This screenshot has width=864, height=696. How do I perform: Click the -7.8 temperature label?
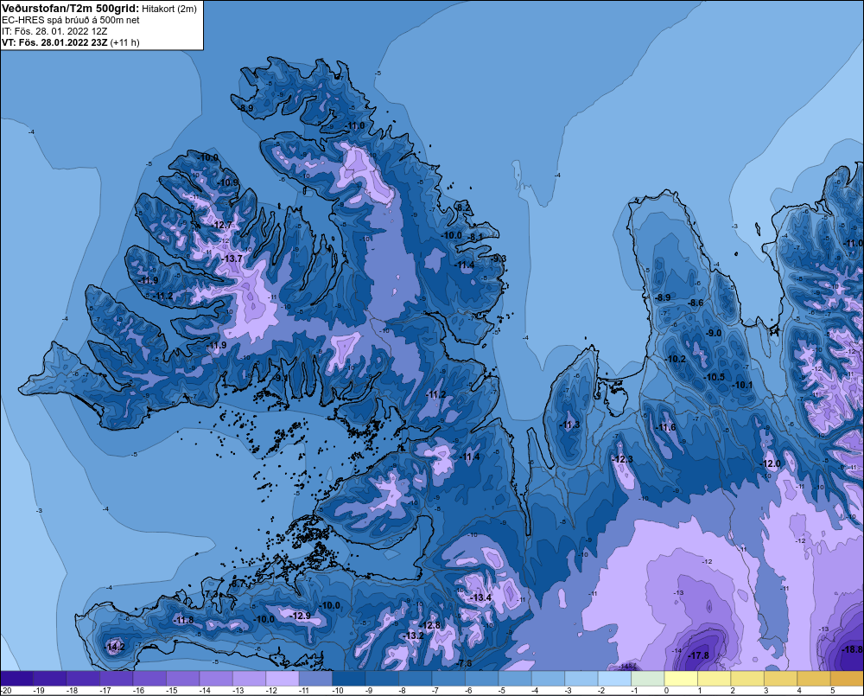pyautogui.click(x=464, y=663)
